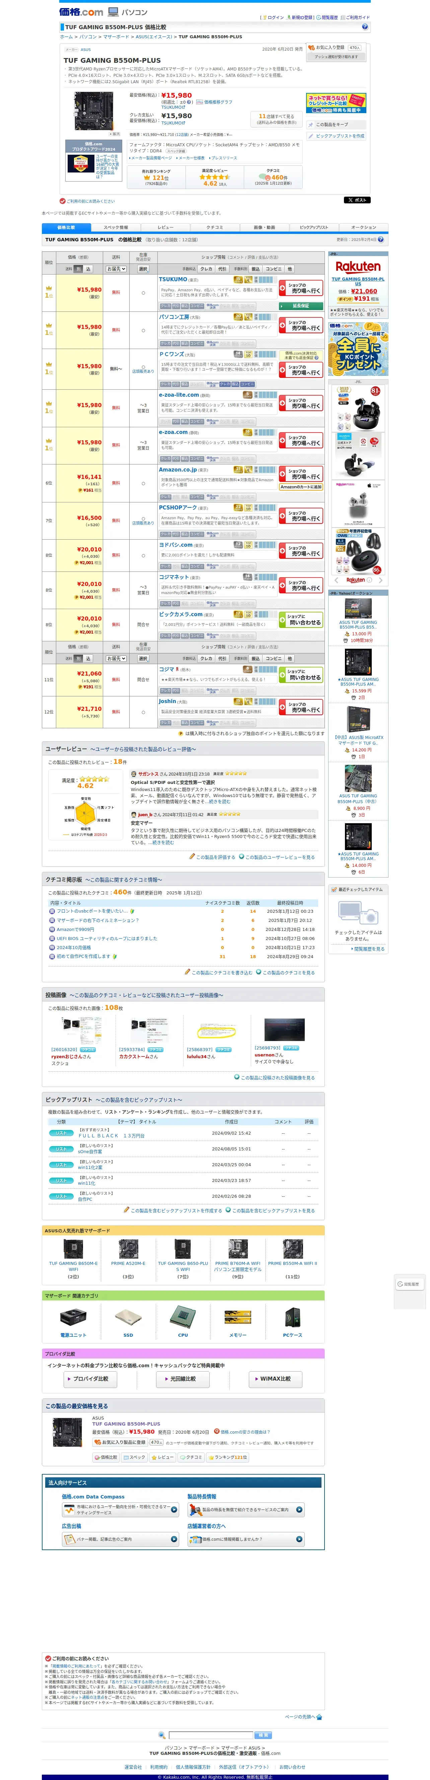Viewport: 430px width, 1780px height.
Task: Click 拡大 under the product photo
Action: point(115,134)
